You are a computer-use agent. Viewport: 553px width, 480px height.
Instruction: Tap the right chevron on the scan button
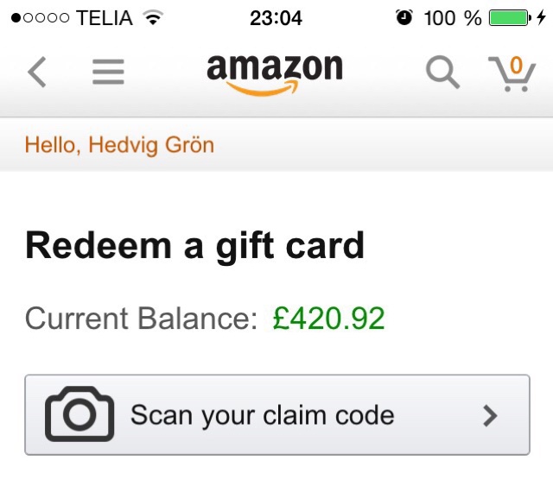(490, 416)
